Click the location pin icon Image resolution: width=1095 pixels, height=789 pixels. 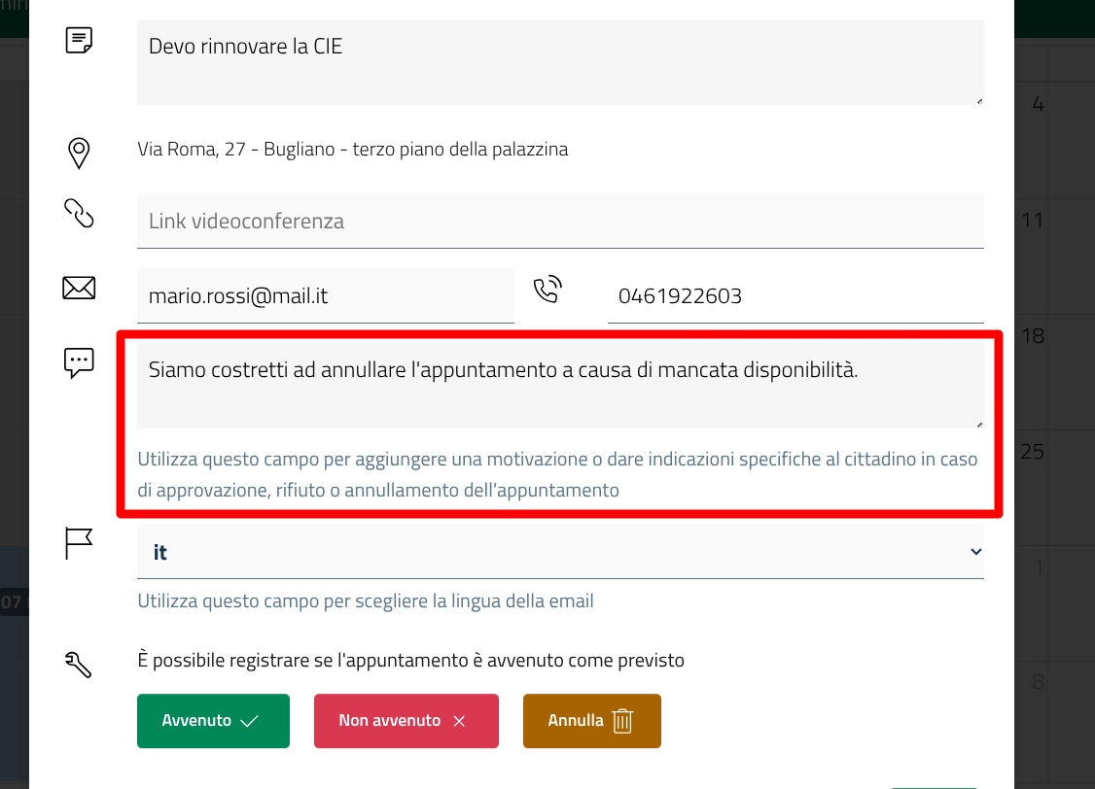(x=79, y=153)
